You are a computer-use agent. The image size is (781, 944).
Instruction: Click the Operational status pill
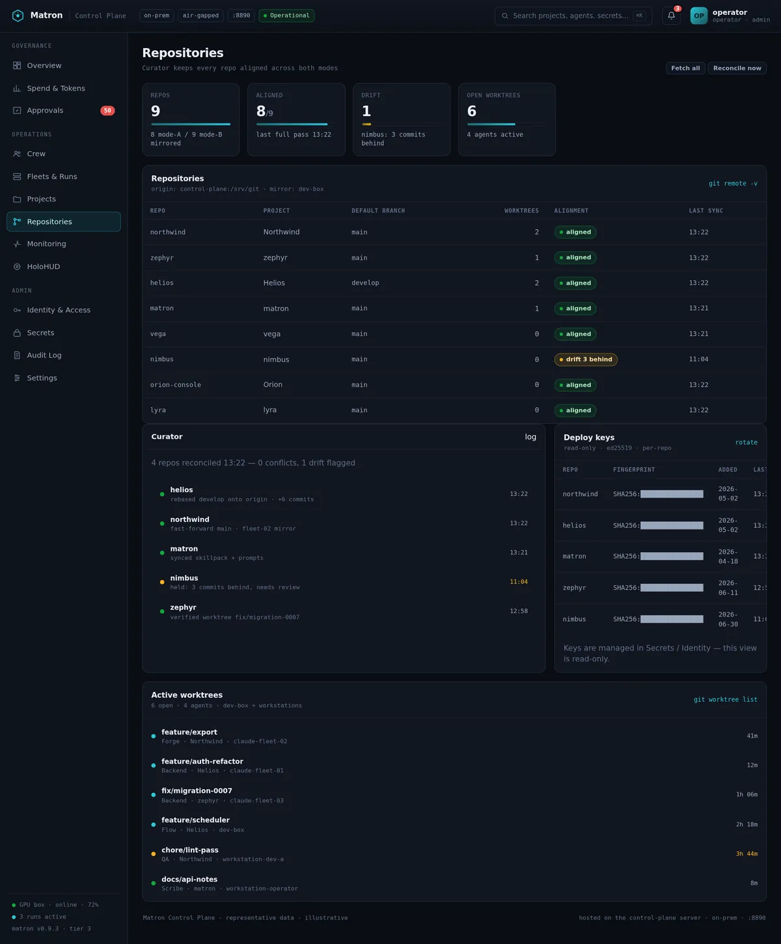(286, 16)
